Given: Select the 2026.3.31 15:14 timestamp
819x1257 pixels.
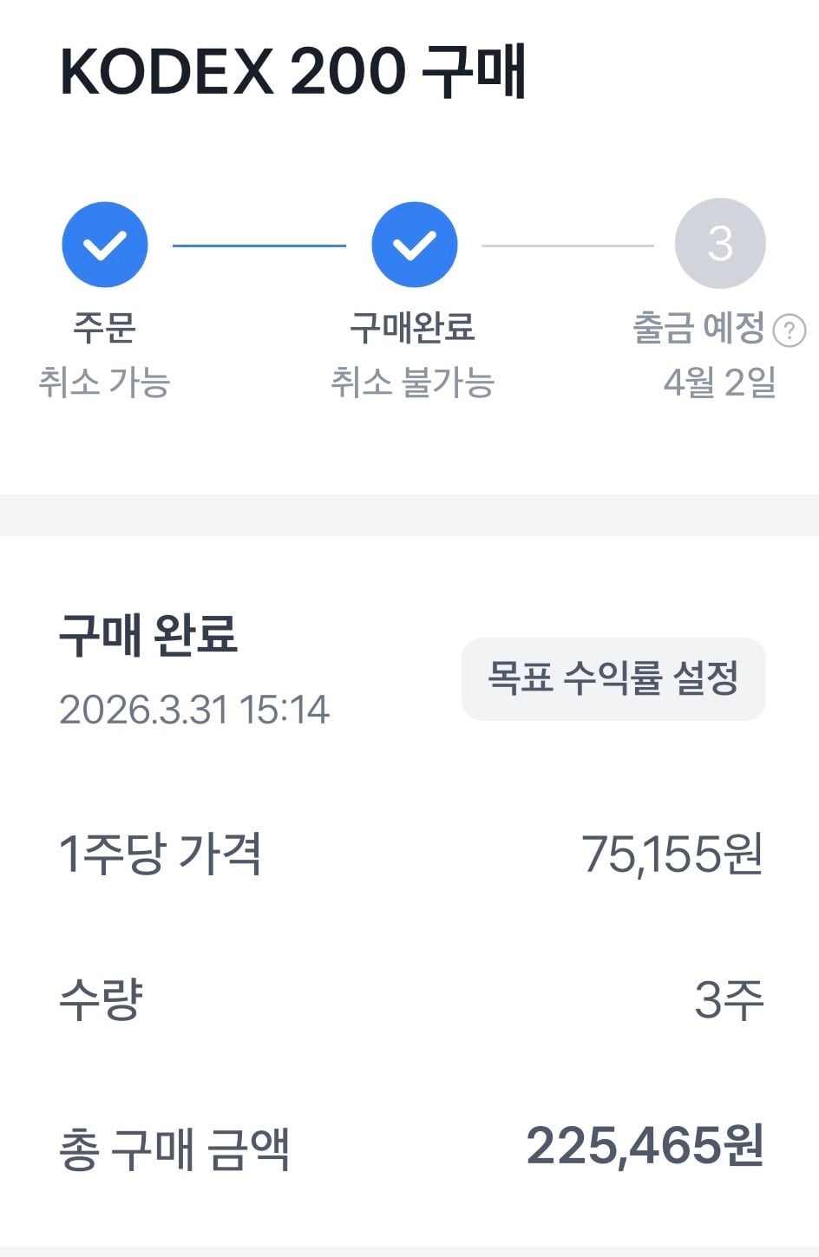Looking at the screenshot, I should (x=194, y=710).
